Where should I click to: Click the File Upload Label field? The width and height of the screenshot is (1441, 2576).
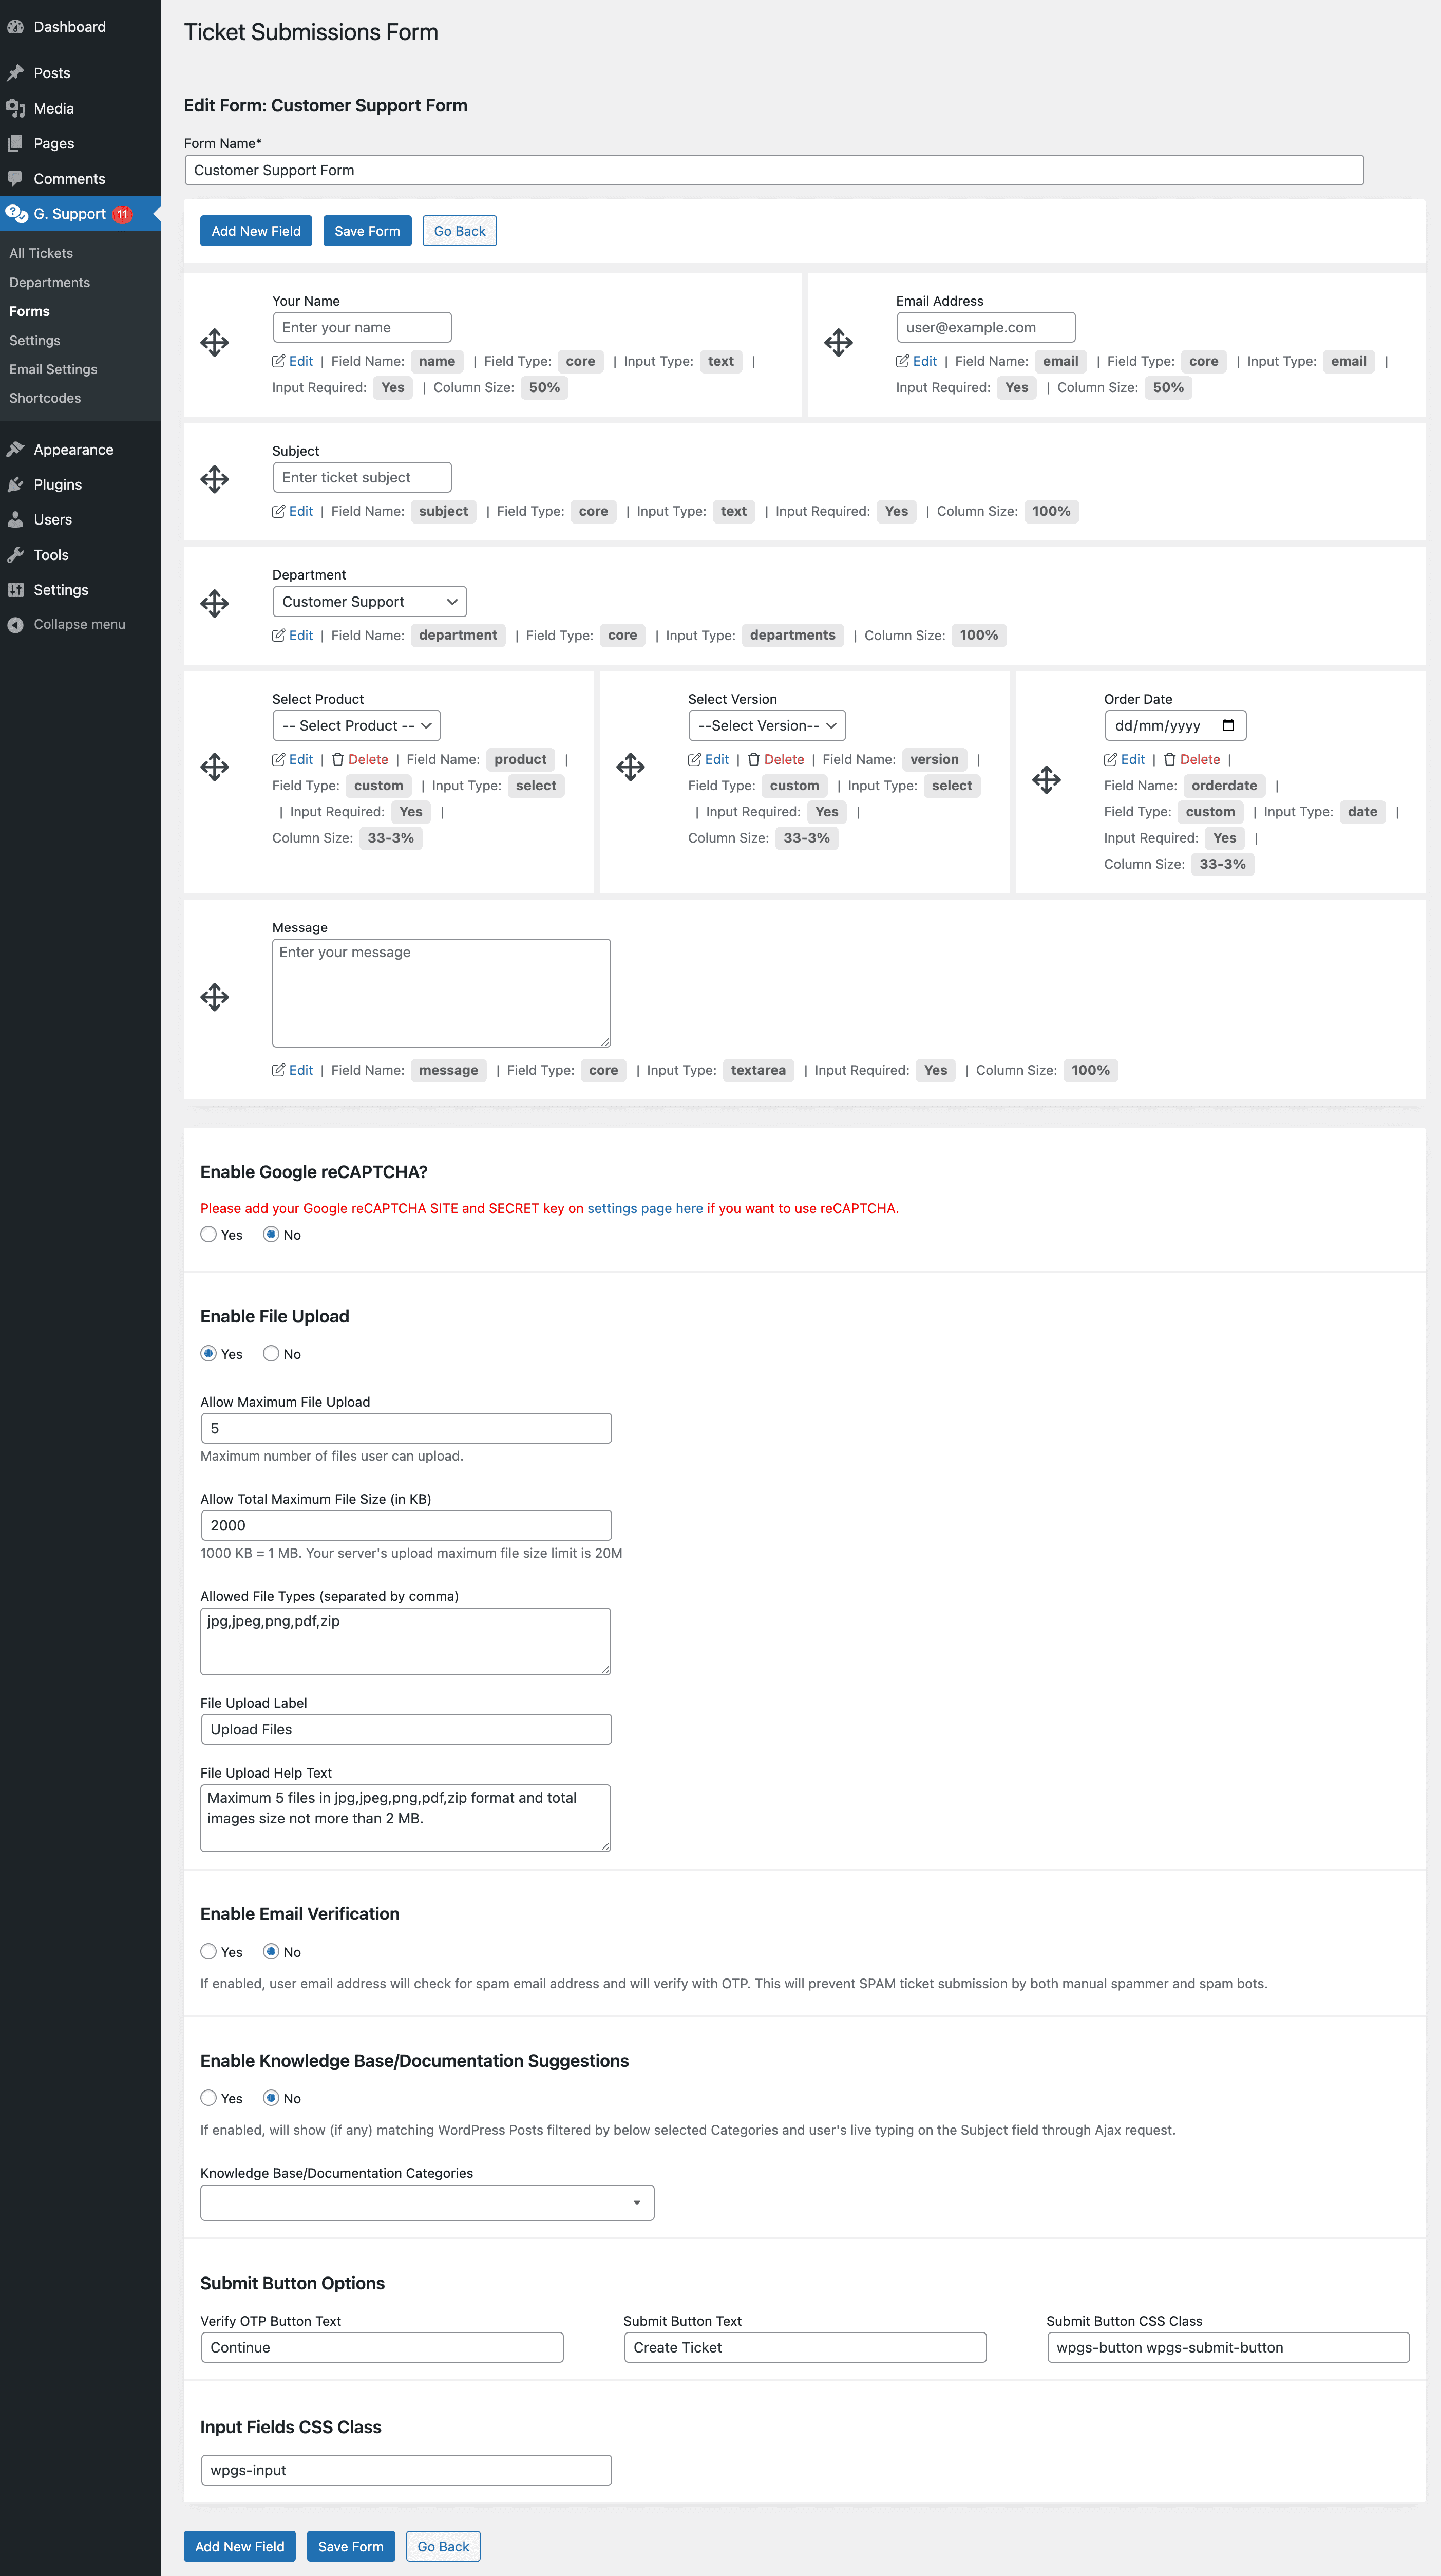click(x=406, y=1729)
